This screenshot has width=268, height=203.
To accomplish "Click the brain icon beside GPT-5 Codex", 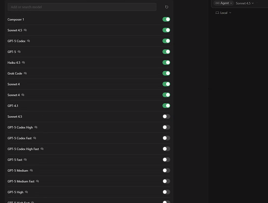I will 28,41.
